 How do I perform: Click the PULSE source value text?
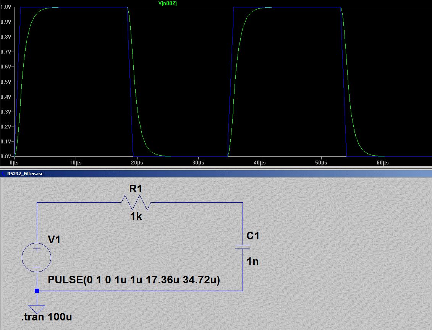click(134, 280)
